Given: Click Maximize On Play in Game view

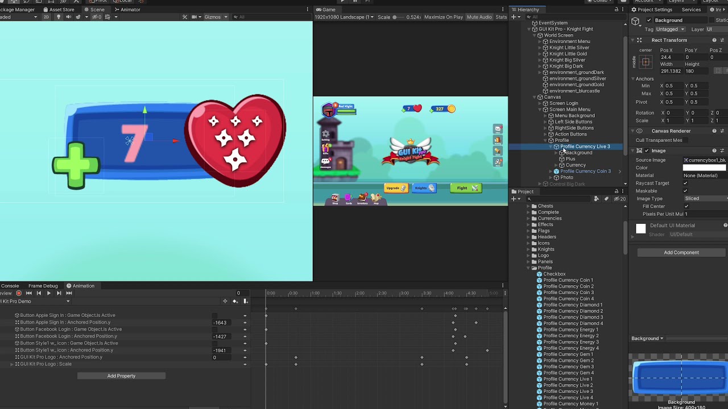Looking at the screenshot, I should [444, 17].
